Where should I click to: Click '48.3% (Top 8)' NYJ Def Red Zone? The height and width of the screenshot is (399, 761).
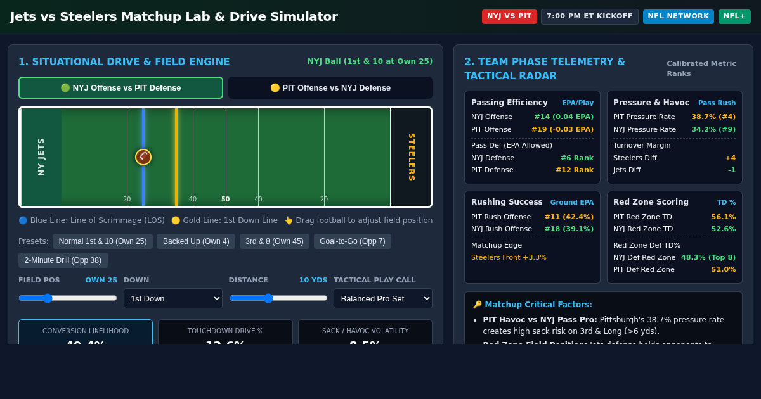coord(708,258)
